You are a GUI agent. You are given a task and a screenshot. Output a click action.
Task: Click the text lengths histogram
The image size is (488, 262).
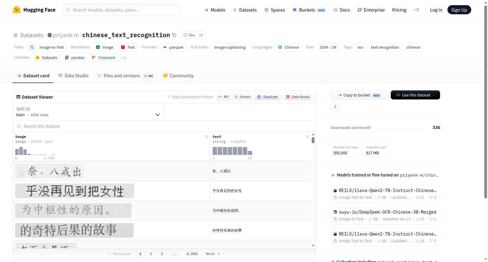[232, 151]
